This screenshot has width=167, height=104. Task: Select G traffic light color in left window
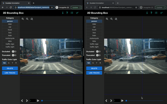(x=9, y=63)
